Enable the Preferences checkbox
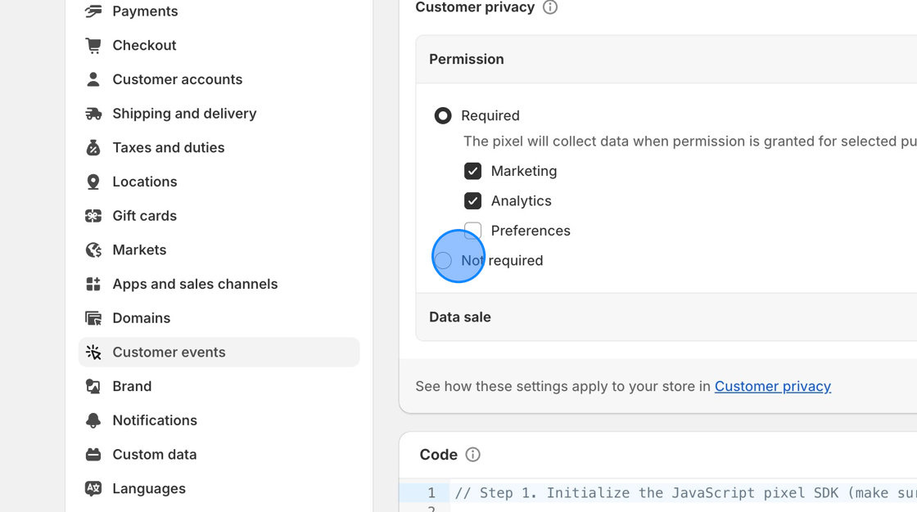Image resolution: width=917 pixels, height=512 pixels. [x=472, y=231]
